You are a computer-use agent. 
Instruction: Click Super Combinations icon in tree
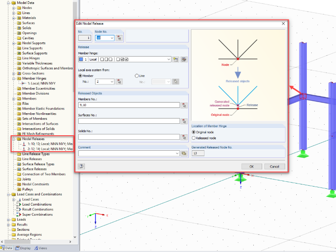click(x=19, y=214)
